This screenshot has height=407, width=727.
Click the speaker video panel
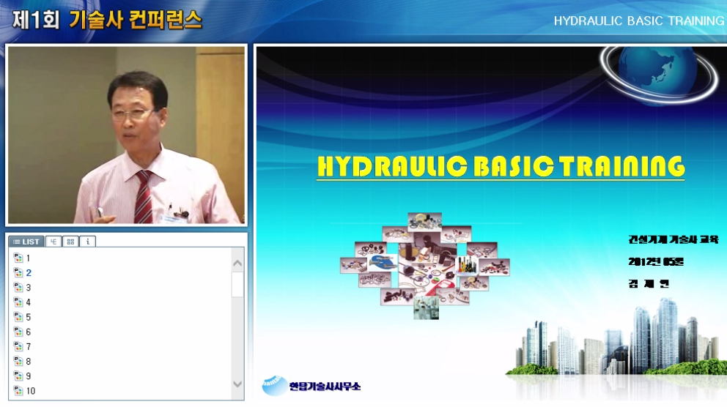126,135
